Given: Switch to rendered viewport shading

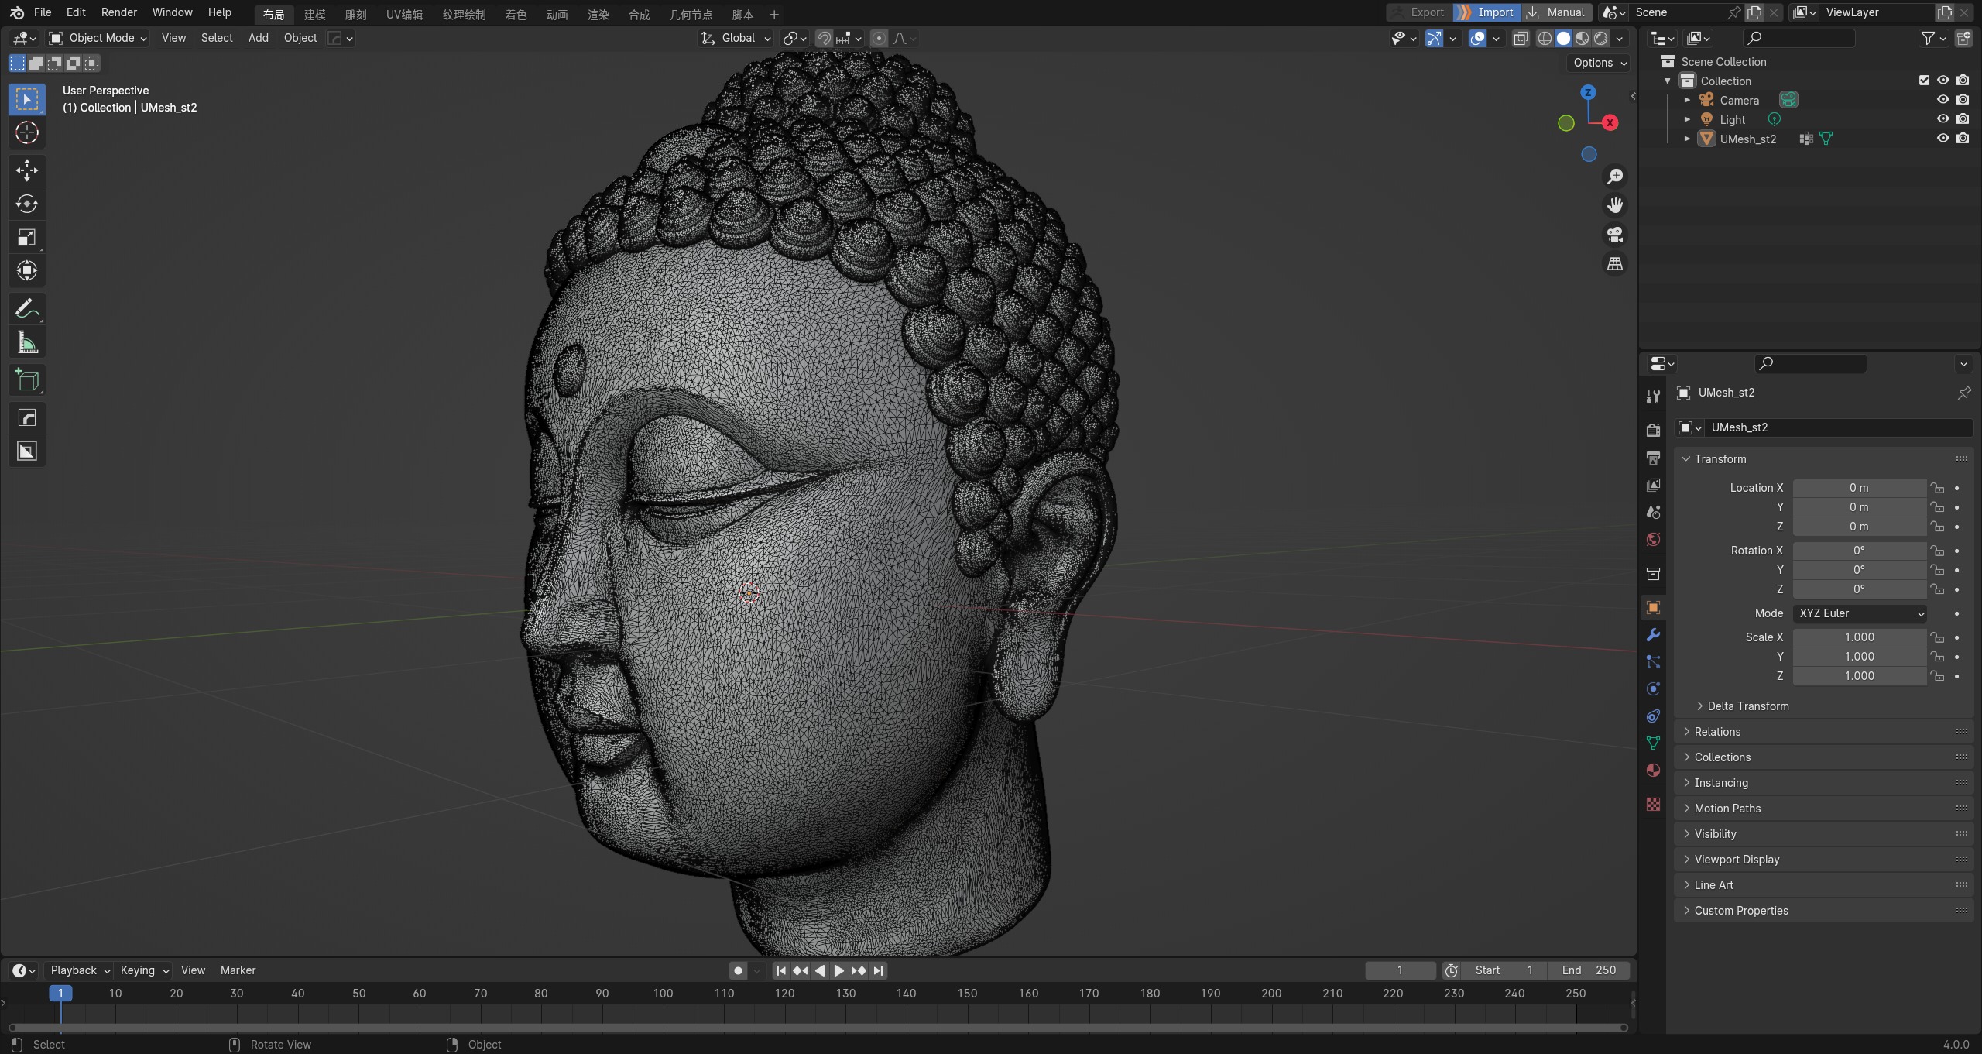Looking at the screenshot, I should point(1601,39).
